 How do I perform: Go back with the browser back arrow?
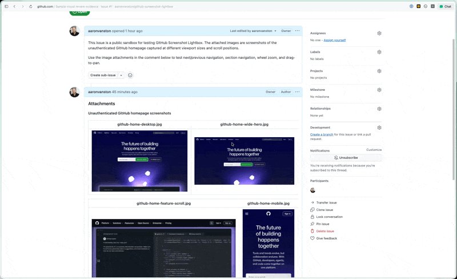14,6
